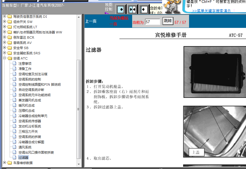Click the tree panel scrollbar thumb
246x169 pixels.
click(x=79, y=109)
